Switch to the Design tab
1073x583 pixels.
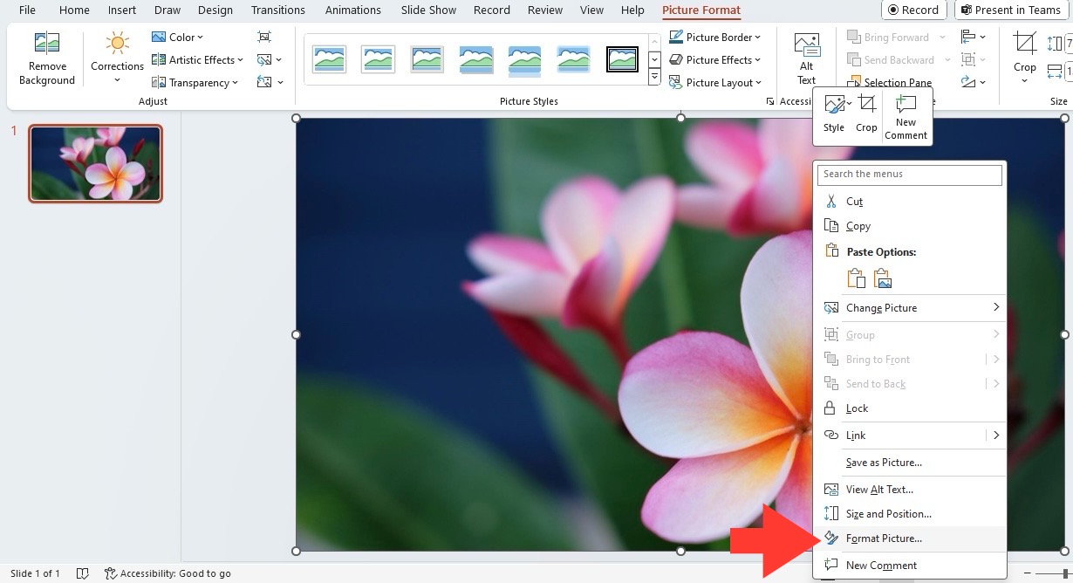click(x=215, y=10)
